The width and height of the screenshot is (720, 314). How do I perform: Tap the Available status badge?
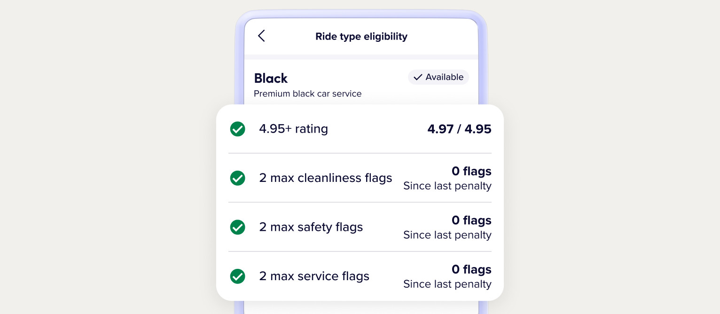coord(438,77)
